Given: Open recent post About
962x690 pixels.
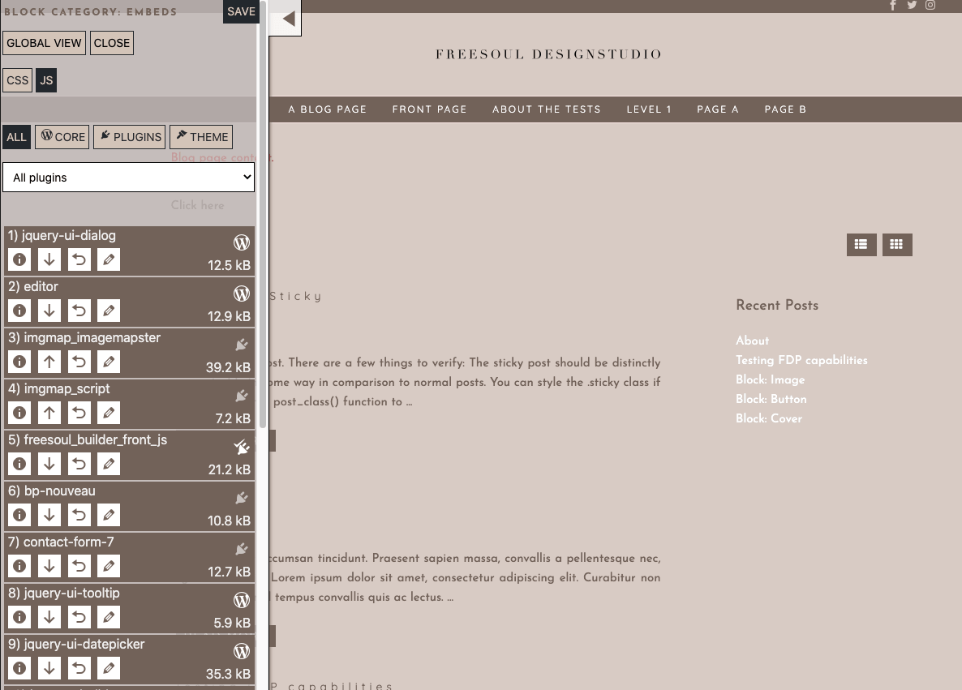Looking at the screenshot, I should (752, 341).
